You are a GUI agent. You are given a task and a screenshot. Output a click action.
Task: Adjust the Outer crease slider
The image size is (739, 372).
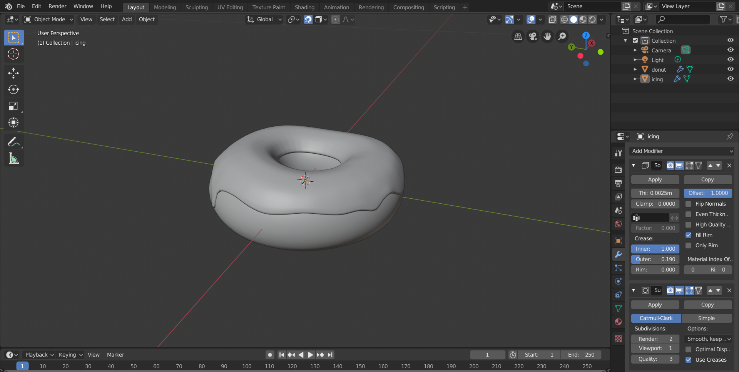pos(655,260)
